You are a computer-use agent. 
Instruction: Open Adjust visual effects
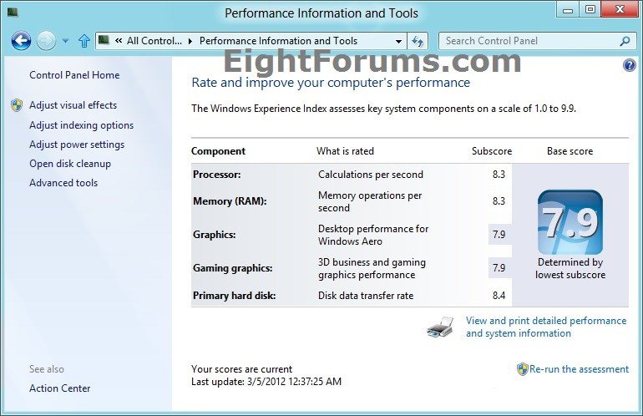pos(73,105)
